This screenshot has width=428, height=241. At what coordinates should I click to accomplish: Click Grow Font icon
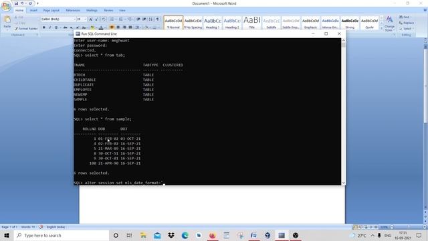coord(91,19)
